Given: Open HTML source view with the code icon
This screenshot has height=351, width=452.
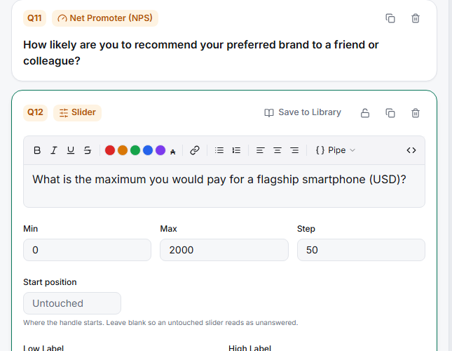Looking at the screenshot, I should pyautogui.click(x=411, y=150).
